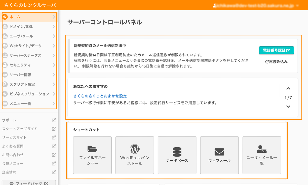Click the WordPressインストール shortcut icon
The height and width of the screenshot is (185, 308).
[134, 149]
